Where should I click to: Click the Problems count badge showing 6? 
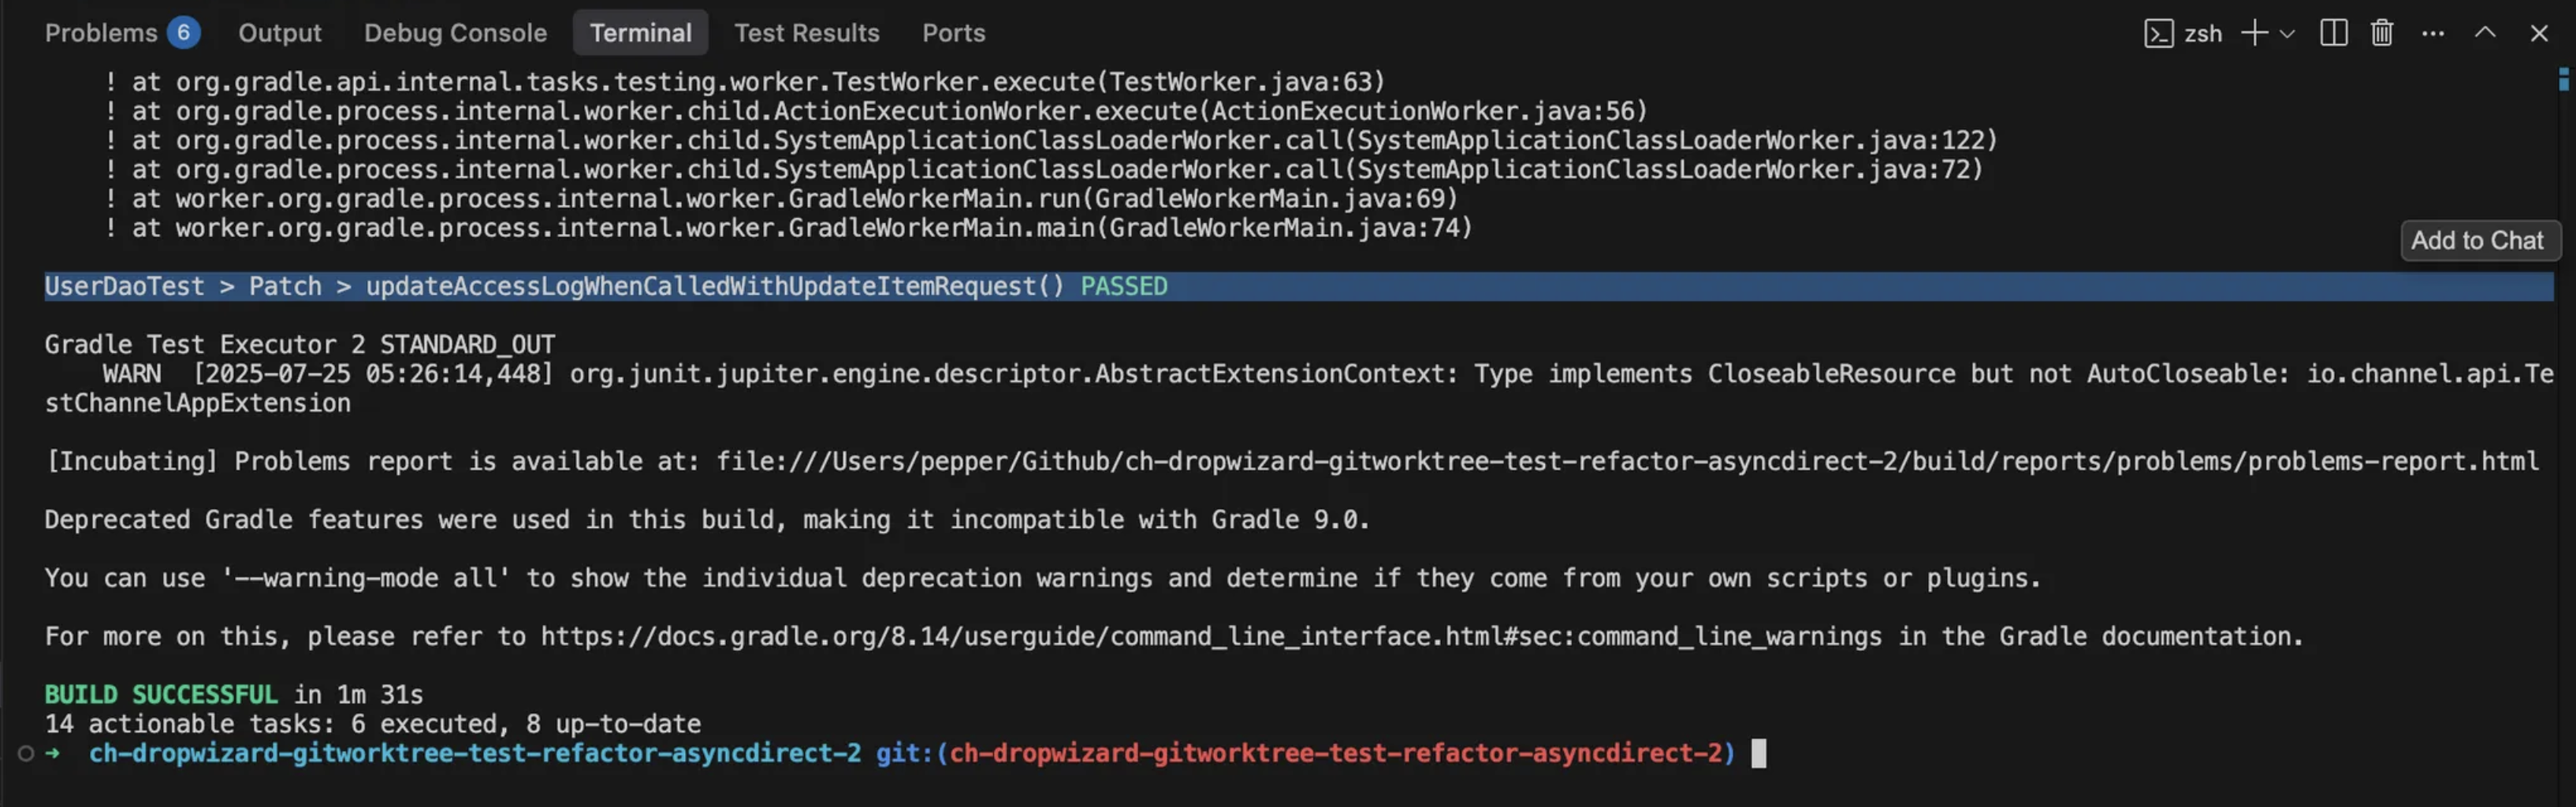click(183, 33)
